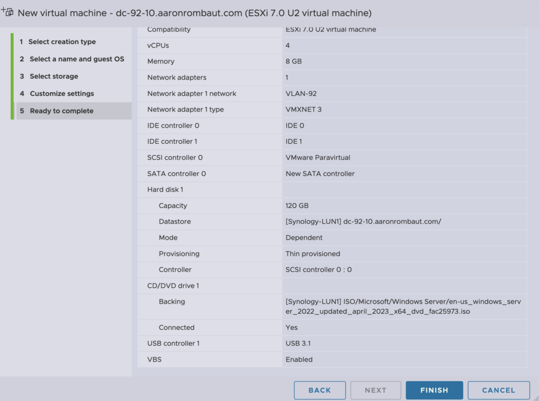This screenshot has height=401, width=539.
Task: Return to step 4 Customize settings
Action: 62,94
